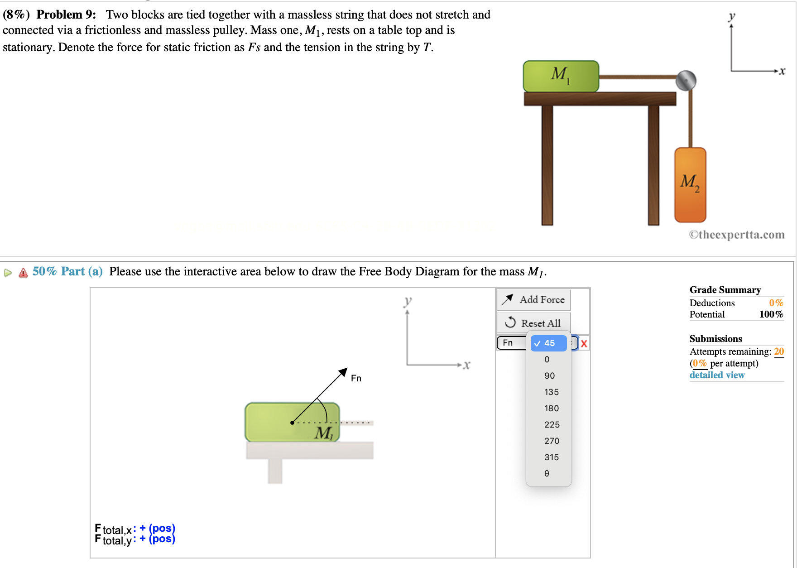Click the pulley in the problem figure

(686, 81)
